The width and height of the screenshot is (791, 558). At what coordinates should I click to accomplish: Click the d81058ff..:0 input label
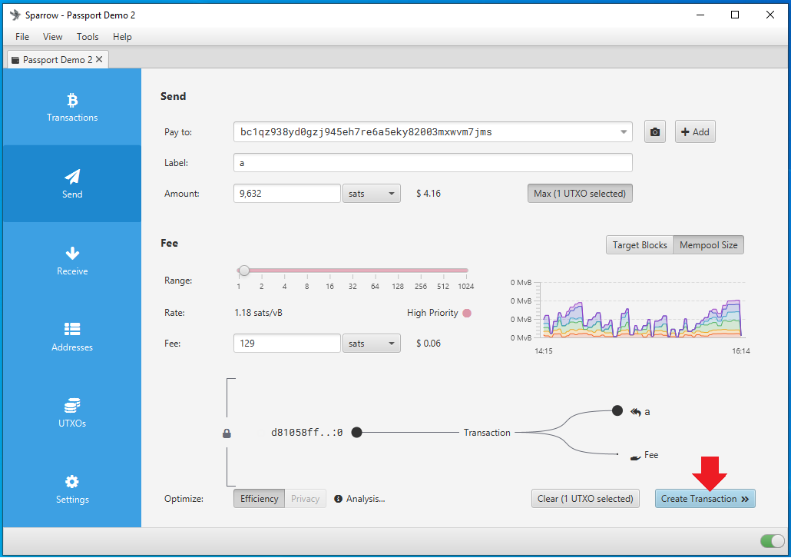306,432
